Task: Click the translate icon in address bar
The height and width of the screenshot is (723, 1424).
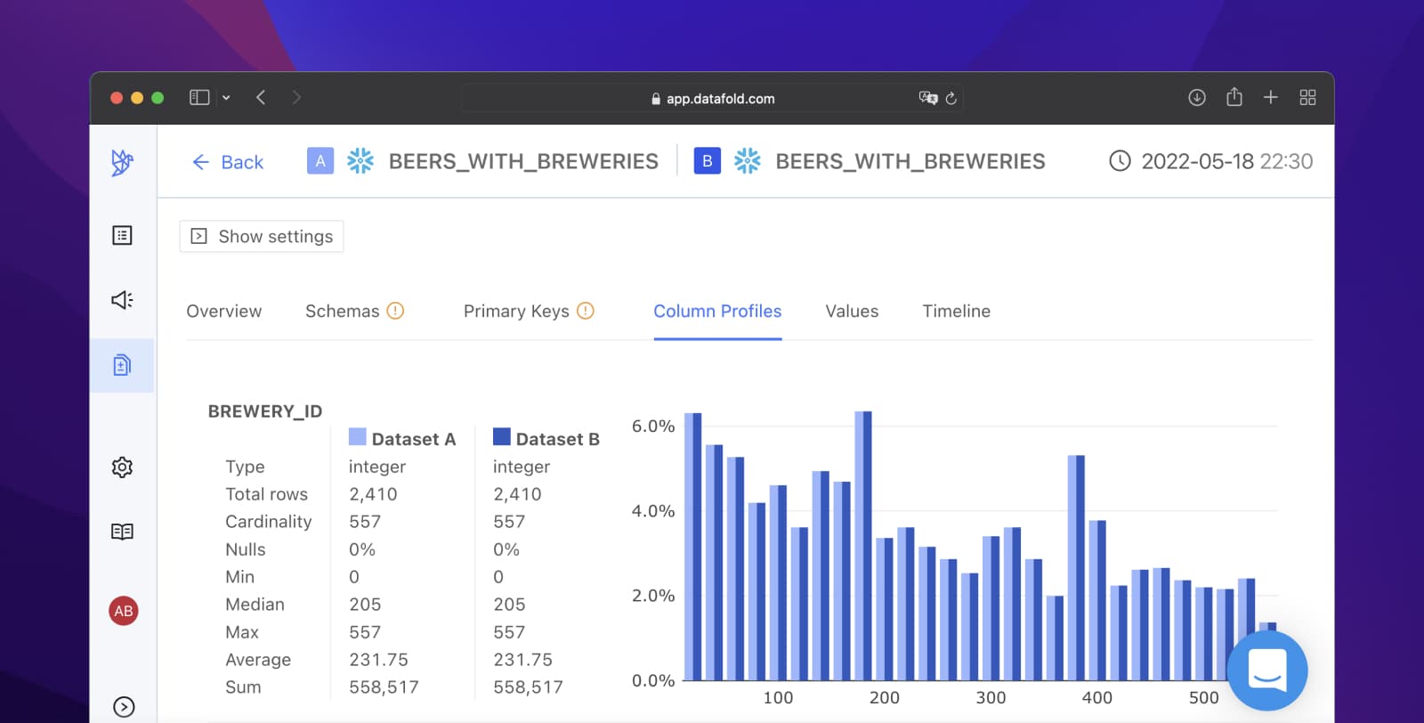Action: coord(928,98)
